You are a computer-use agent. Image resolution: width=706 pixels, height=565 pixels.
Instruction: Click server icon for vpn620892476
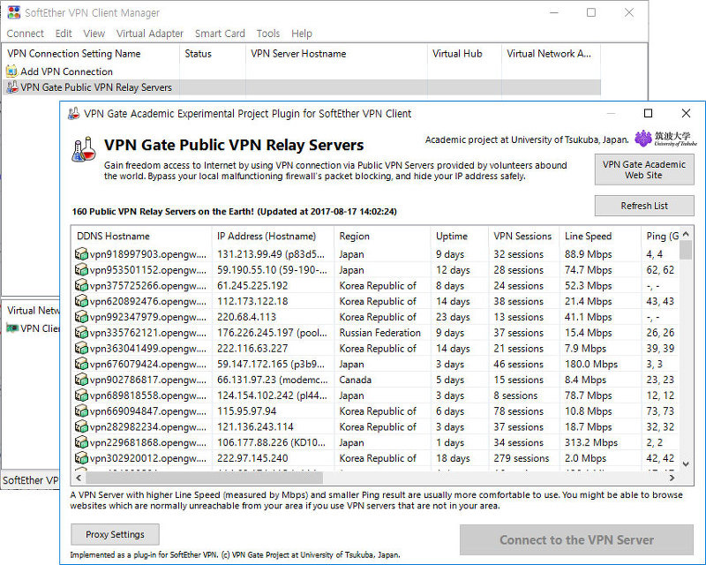point(81,301)
